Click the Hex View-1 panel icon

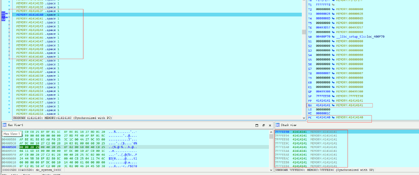pos(4,125)
